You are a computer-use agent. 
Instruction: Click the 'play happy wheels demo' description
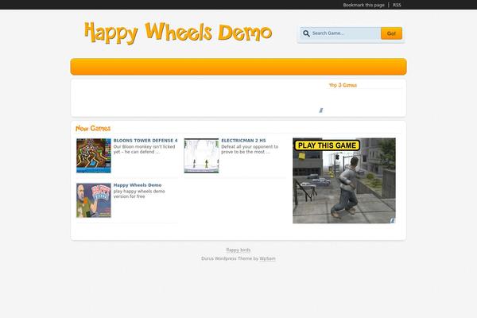click(x=139, y=194)
